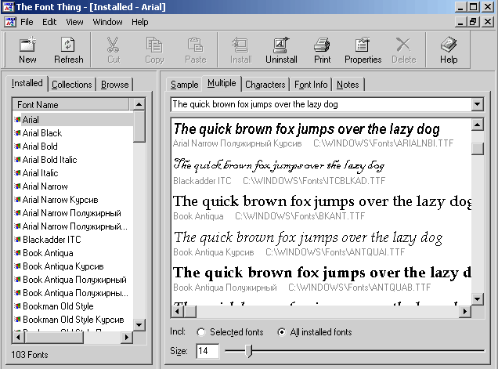
Task: Click font list scroll down arrow
Action: tap(139, 325)
